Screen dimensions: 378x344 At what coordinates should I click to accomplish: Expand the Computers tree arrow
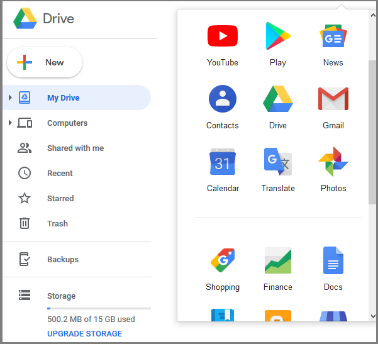pos(10,123)
